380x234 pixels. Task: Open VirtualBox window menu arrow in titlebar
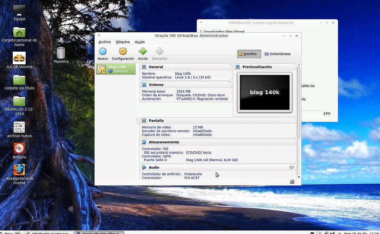click(99, 35)
